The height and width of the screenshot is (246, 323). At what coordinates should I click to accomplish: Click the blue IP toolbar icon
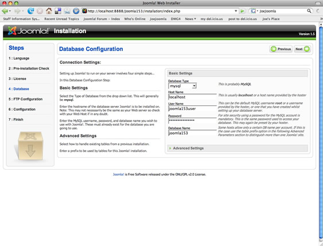76,11
